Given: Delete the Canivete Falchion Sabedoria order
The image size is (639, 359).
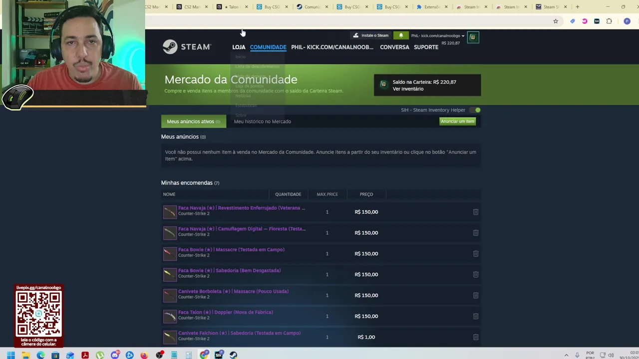Looking at the screenshot, I should tap(476, 337).
